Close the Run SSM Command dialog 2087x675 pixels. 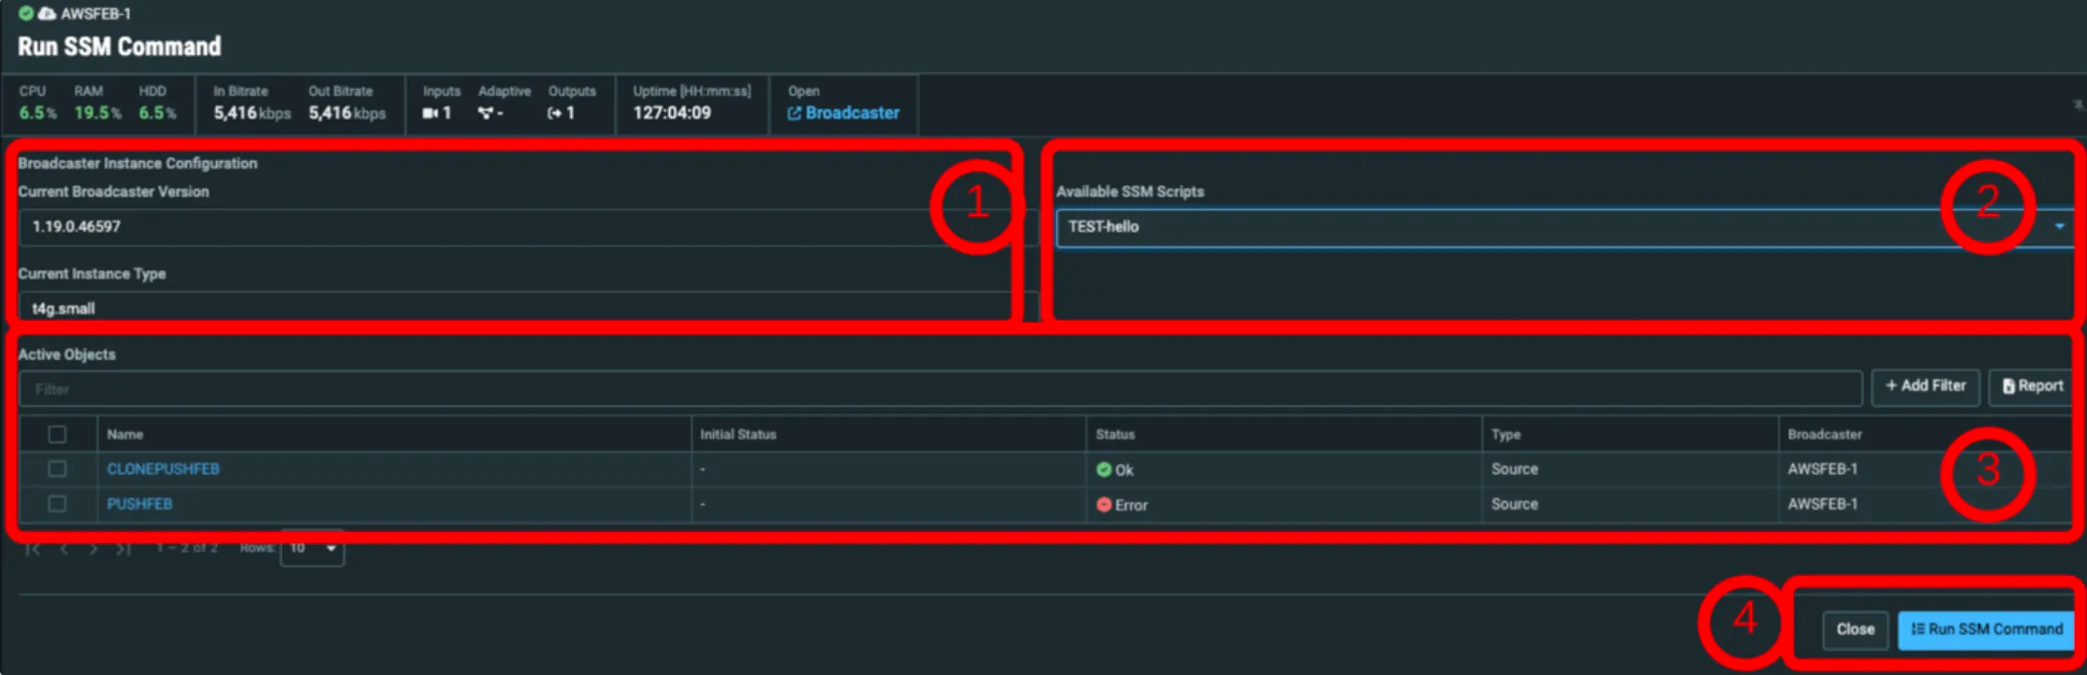tap(1855, 629)
